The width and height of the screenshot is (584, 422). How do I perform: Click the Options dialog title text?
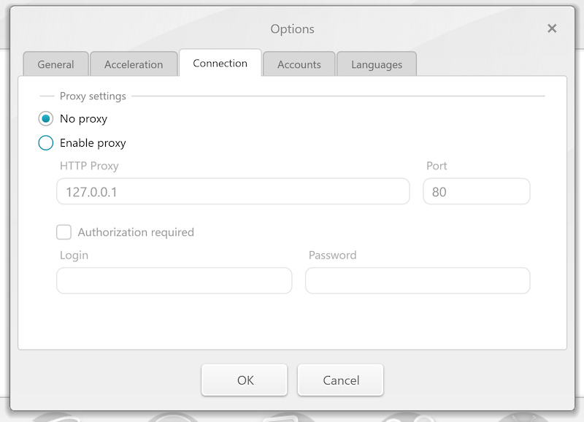point(292,29)
